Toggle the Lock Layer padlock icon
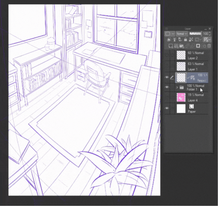The width and height of the screenshot is (218, 206). coord(185,40)
